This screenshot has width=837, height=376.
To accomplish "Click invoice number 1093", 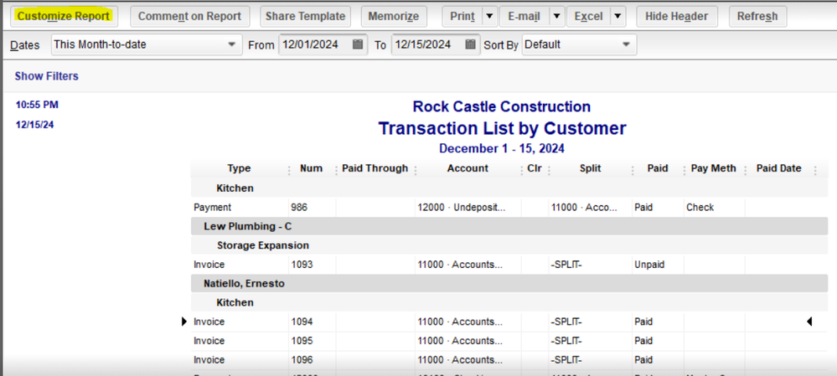I will (x=302, y=265).
